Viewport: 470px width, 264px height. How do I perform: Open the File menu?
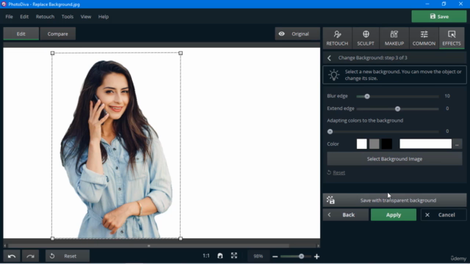click(9, 17)
